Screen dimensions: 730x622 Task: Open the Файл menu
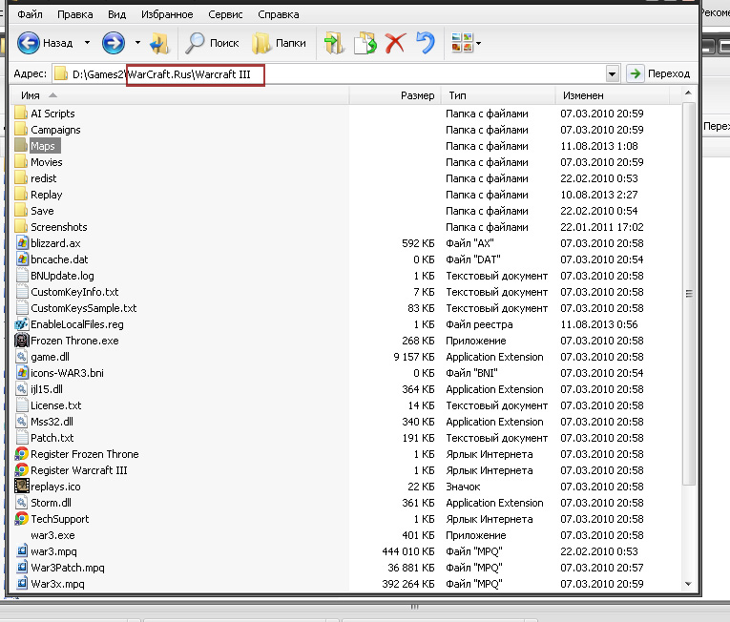tap(30, 14)
